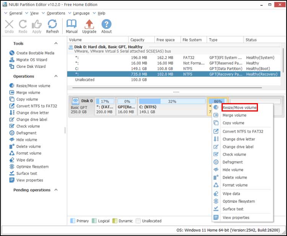Collapse the Tools section chevron
Screen dimensions: 287x236
(56, 44)
